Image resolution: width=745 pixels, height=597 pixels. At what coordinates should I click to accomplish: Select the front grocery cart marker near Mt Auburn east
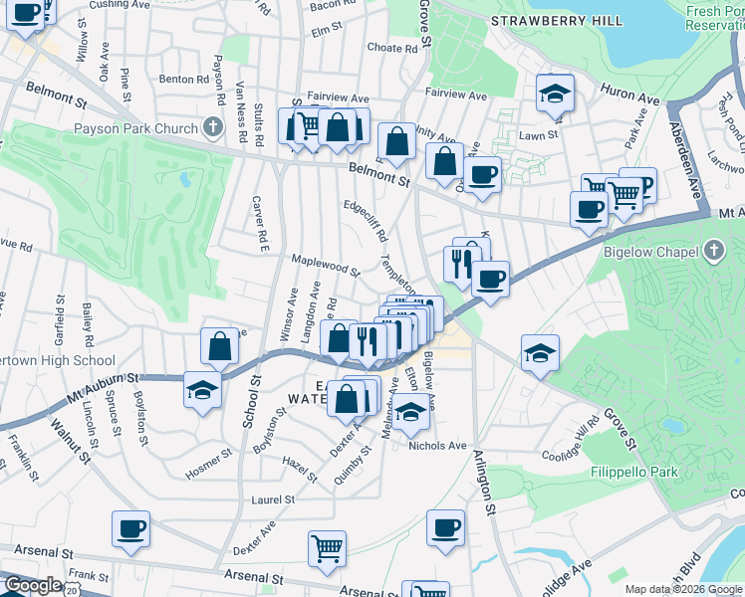click(624, 196)
